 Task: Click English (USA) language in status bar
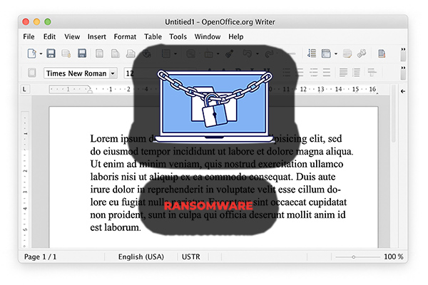[x=141, y=256]
